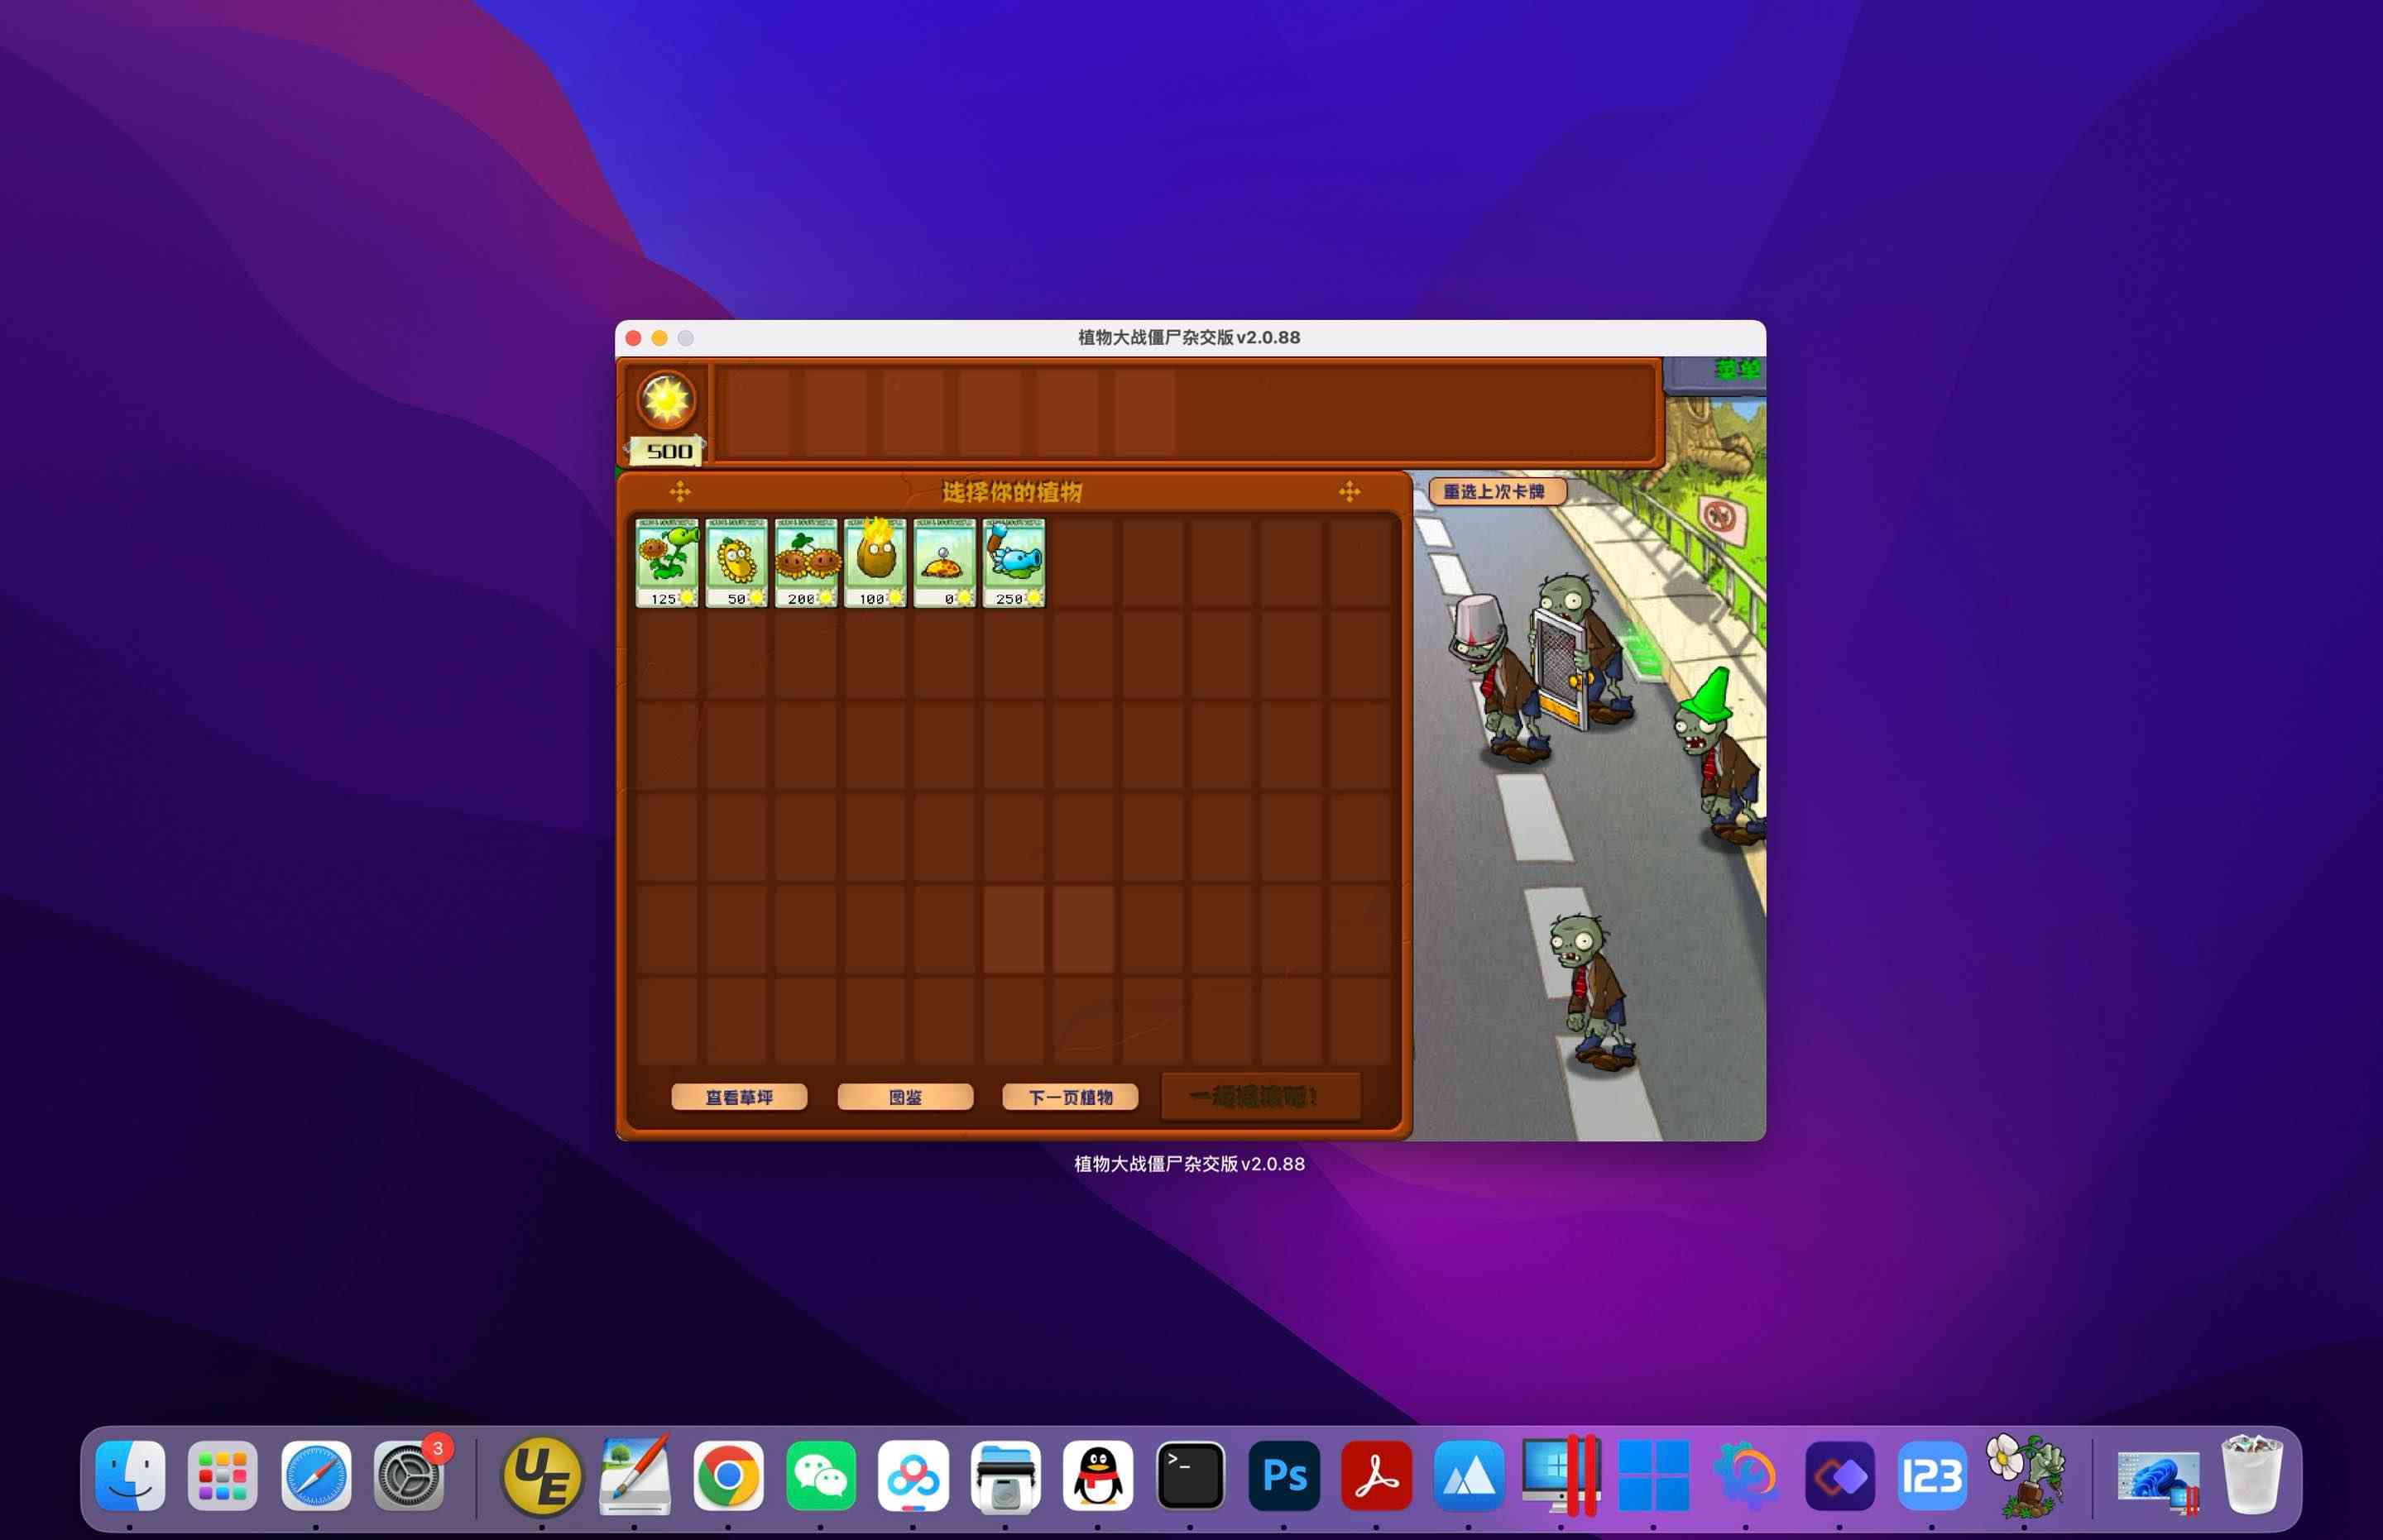Click the green conehead zombie

tap(1718, 757)
